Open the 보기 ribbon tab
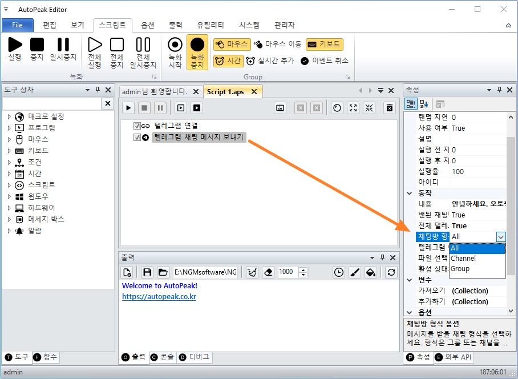518x379 pixels. click(x=78, y=25)
